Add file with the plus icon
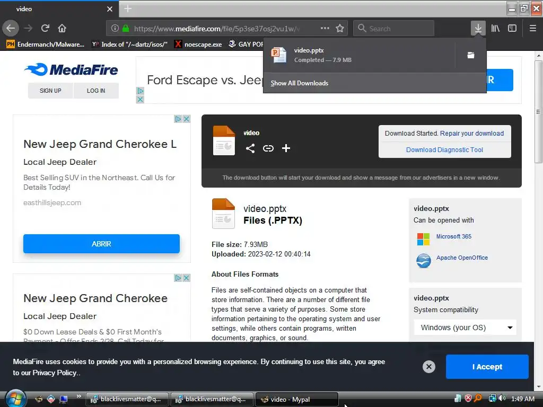543x407 pixels. [x=286, y=148]
